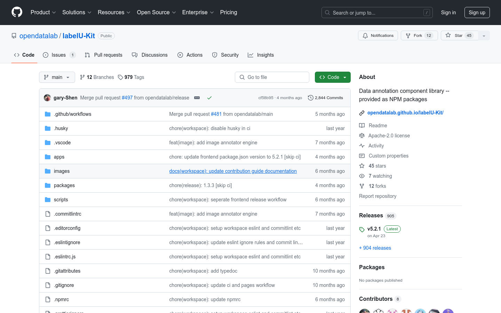Viewport: 501px width, 313px height.
Task: Open opendatalab.github.io/labelU-Kit/ website link
Action: click(405, 113)
